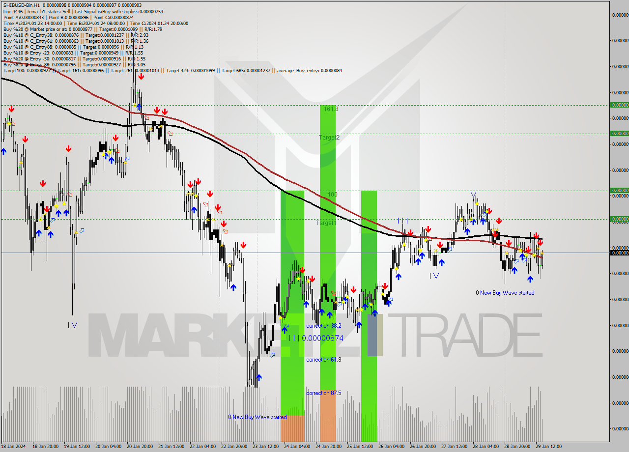Viewport: 629px width, 452px height.
Task: Click the '24 Jan 20:00' time axis label
Action: 329,447
